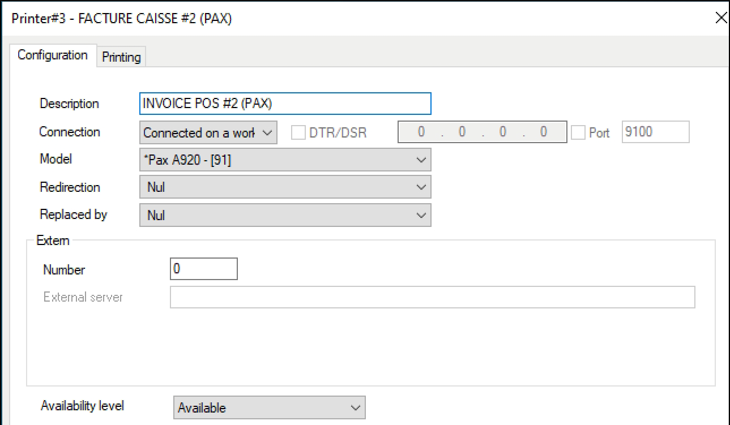Screen dimensions: 730x425
Task: Toggle the DTR/DSR checkbox
Action: tap(298, 132)
